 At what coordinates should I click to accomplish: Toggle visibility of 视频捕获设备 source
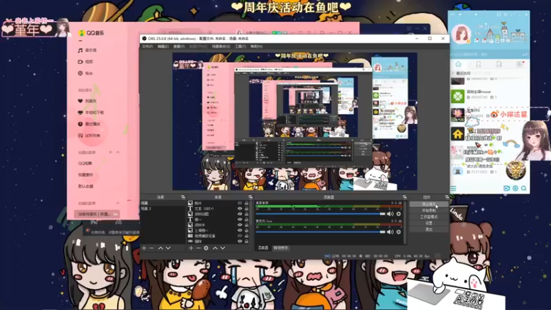point(240,236)
